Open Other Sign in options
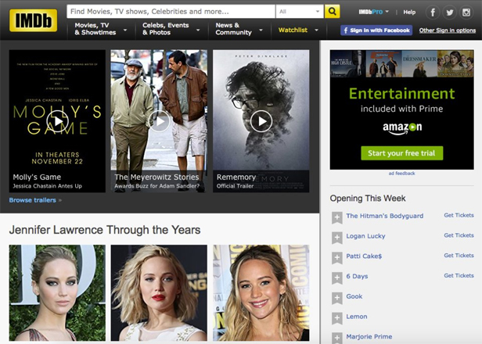Screen dimensions: 482x344 [448, 30]
